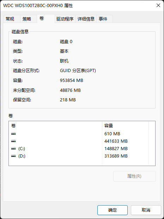Click the 313689 MB capacity cell
This screenshot has width=164, height=219.
(x=116, y=156)
